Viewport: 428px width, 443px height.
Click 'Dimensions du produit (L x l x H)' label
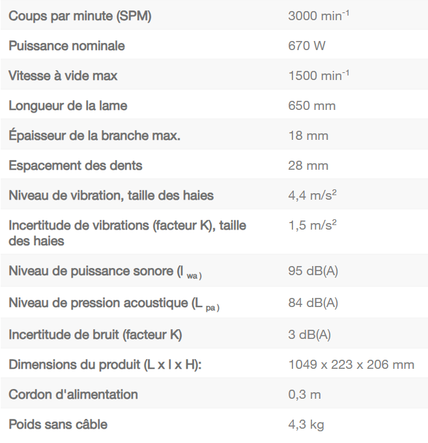[x=105, y=365]
